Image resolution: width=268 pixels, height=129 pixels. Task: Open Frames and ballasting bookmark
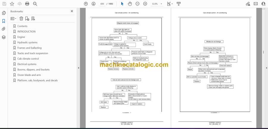[x=29, y=48]
